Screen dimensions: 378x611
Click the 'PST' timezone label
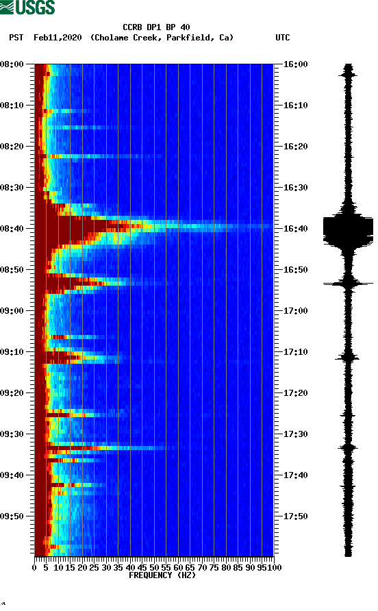[x=16, y=38]
